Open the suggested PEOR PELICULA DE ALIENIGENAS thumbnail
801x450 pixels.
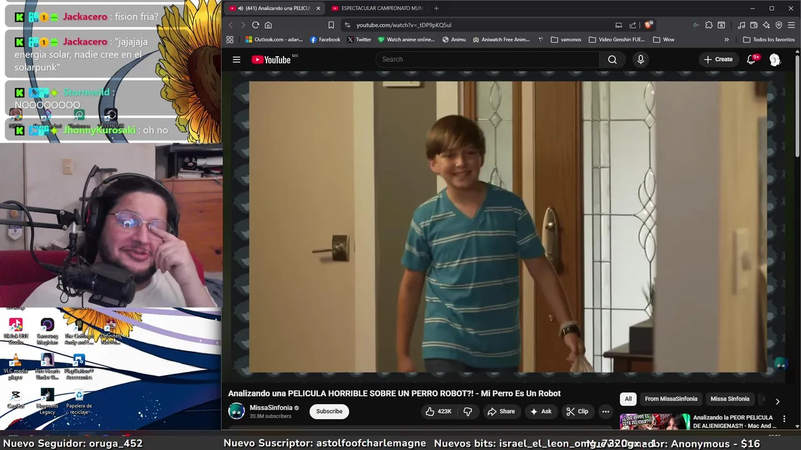(x=655, y=422)
